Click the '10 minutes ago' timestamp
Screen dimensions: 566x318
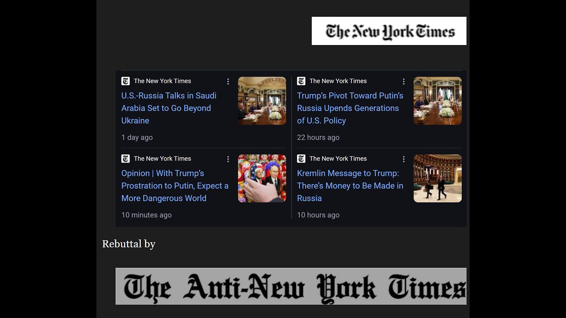click(146, 215)
